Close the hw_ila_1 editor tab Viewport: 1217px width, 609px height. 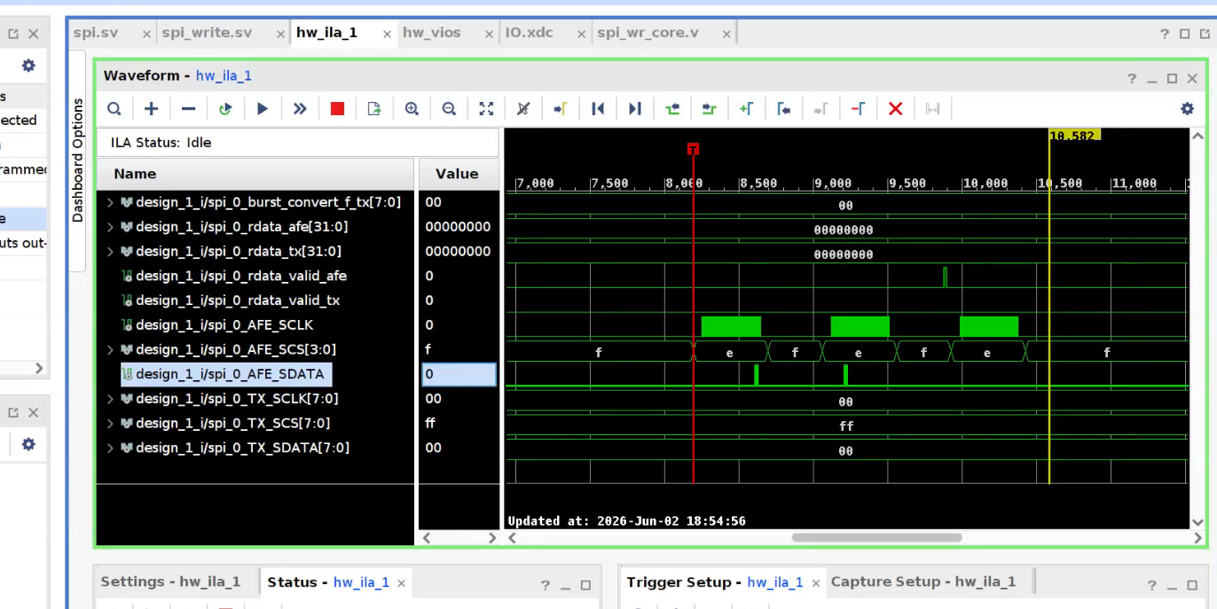tap(388, 34)
